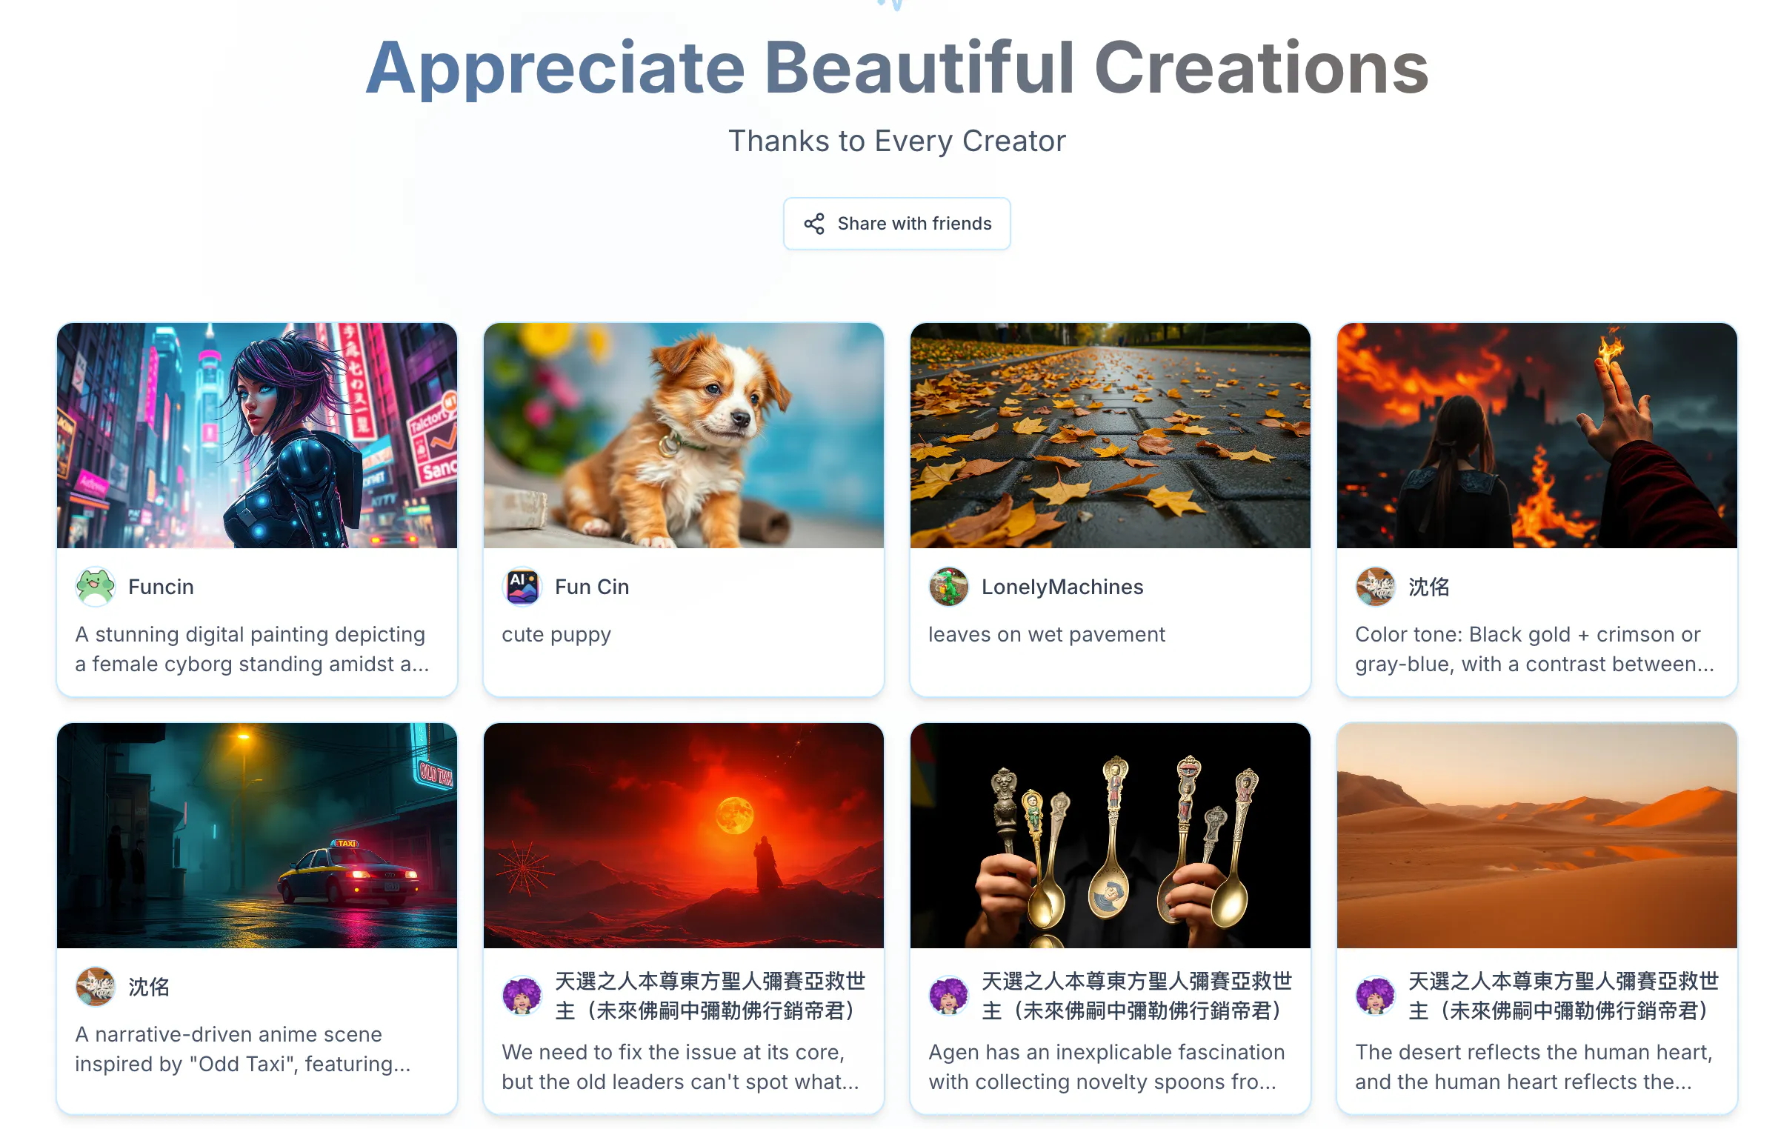Click Fun Cin's AI avatar icon
1778x1129 pixels.
(522, 587)
